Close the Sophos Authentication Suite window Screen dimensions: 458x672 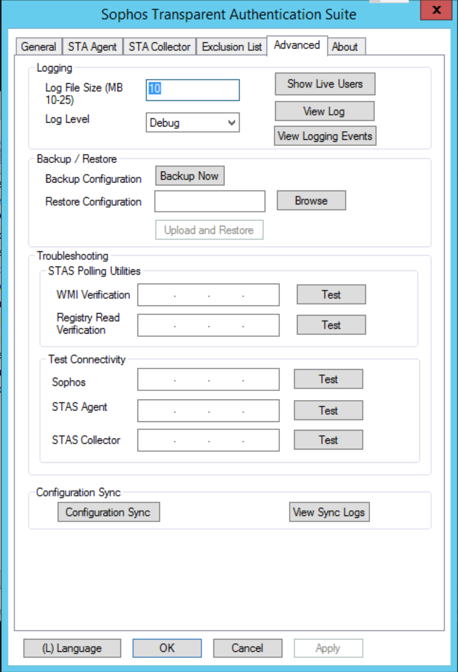click(x=437, y=10)
